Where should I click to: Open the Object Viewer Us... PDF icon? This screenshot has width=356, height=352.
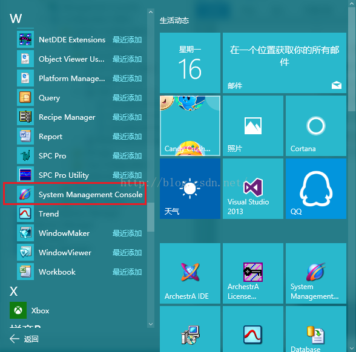point(25,59)
